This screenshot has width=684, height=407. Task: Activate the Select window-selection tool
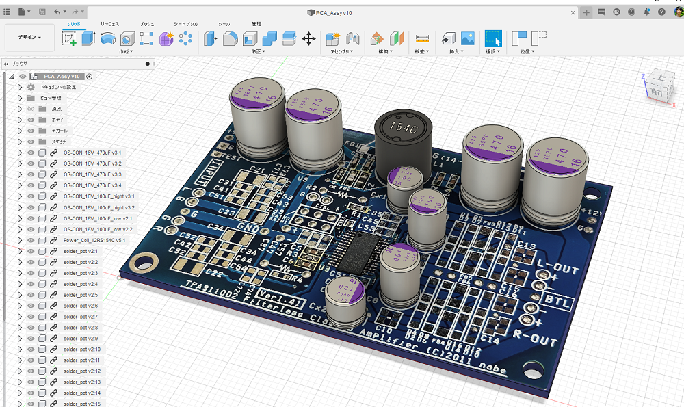pos(493,39)
